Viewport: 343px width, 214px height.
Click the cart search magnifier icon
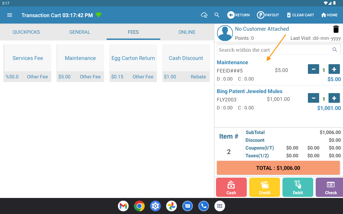pos(335,49)
